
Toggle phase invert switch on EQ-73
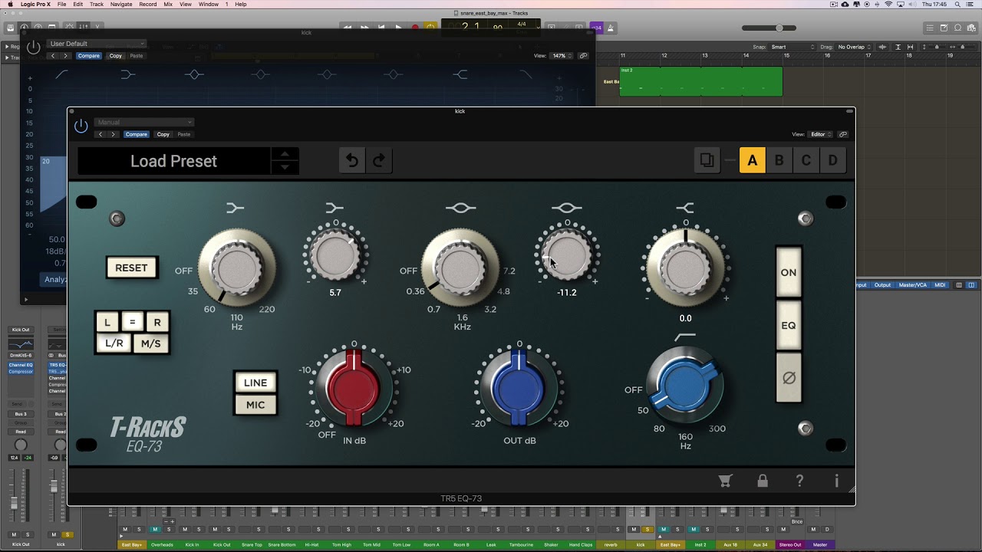click(x=789, y=378)
